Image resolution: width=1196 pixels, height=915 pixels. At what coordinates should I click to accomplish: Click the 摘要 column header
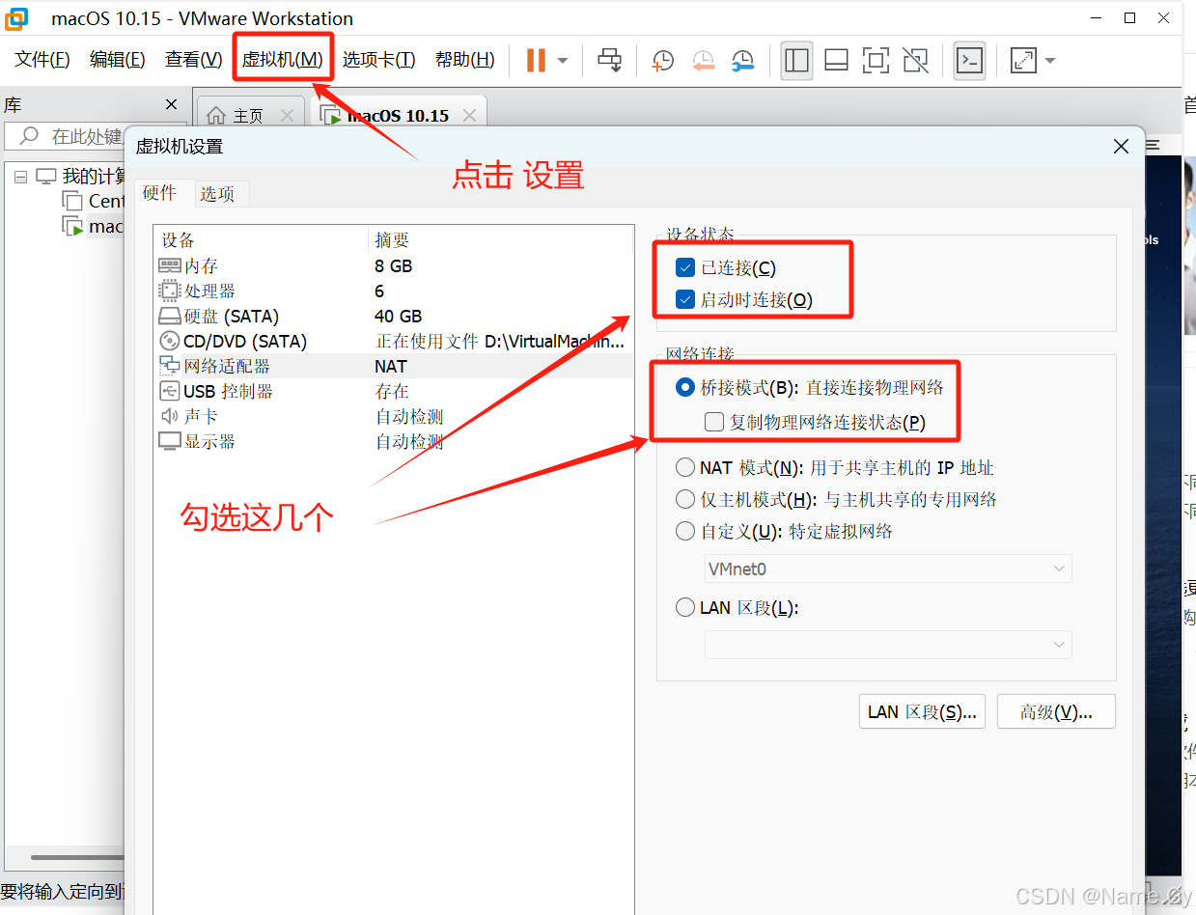click(501, 240)
